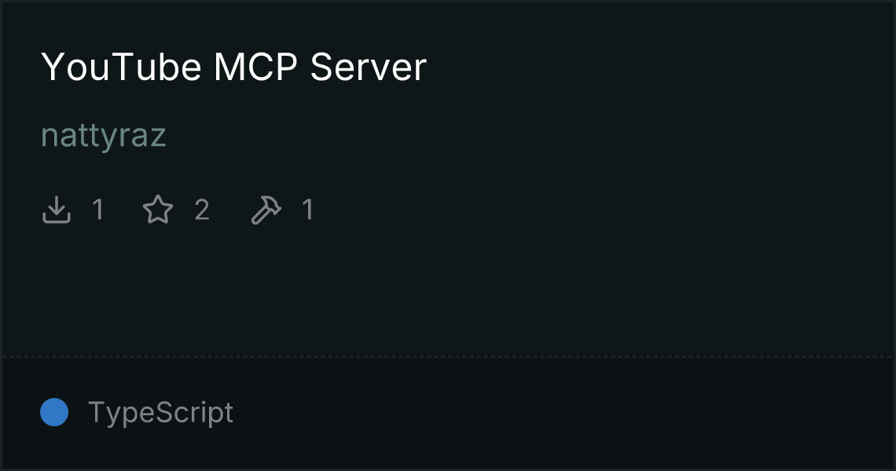
Task: Open the YouTube MCP Server title
Action: coord(233,67)
